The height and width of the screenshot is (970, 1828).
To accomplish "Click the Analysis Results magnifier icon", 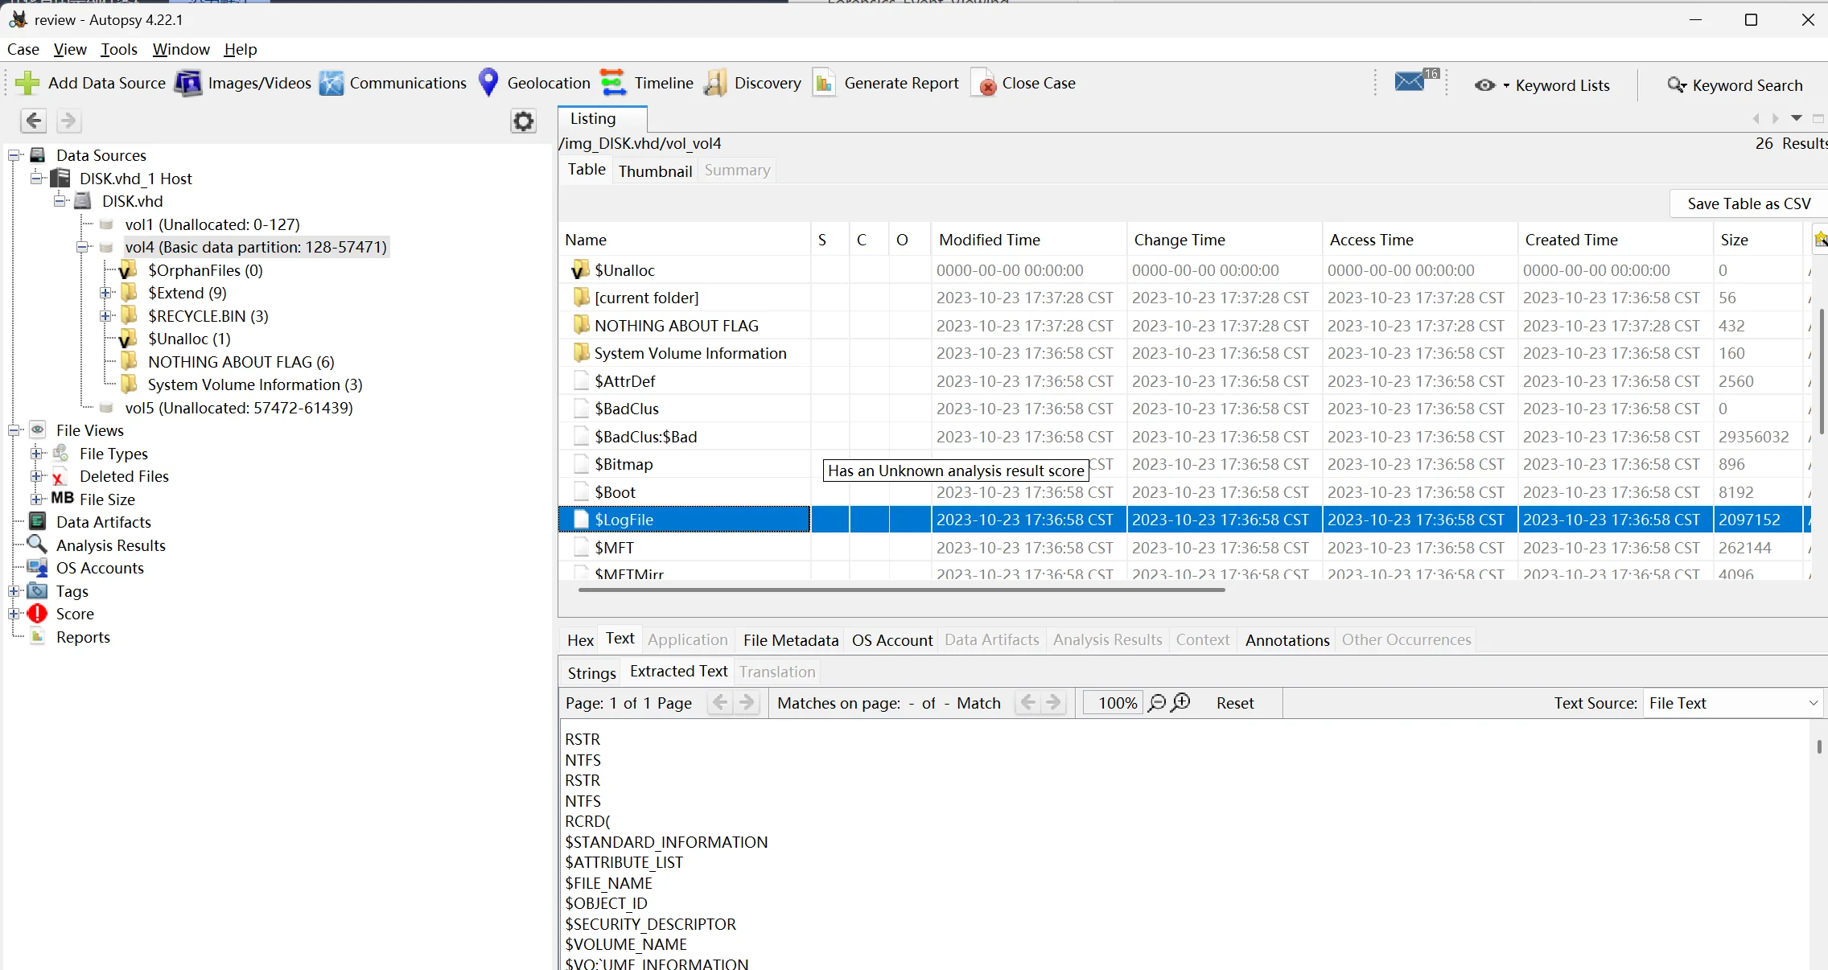I will point(37,545).
